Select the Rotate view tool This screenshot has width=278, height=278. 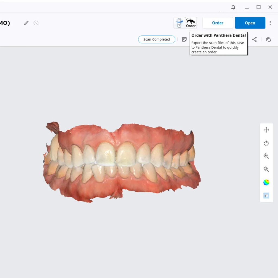pyautogui.click(x=266, y=143)
